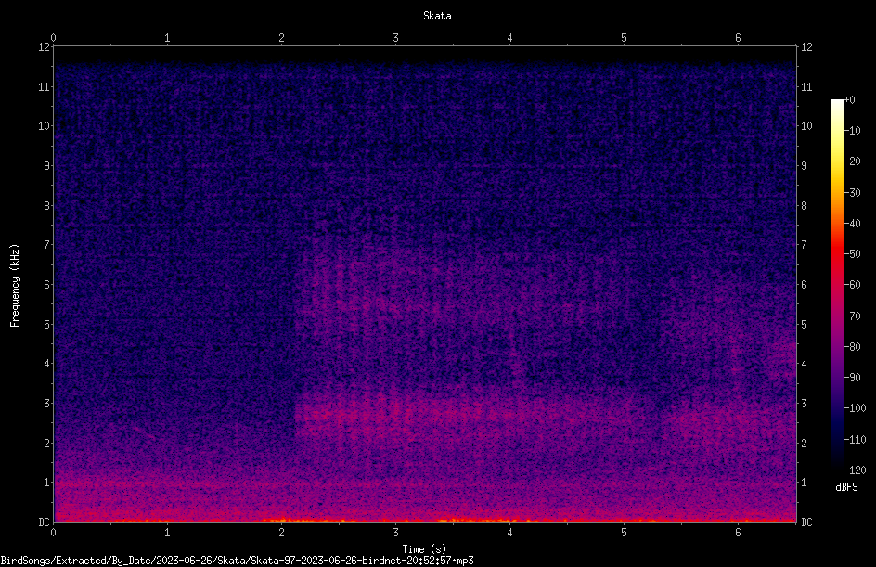Image resolution: width=876 pixels, height=567 pixels.
Task: Click the '-50' color scale label
Action: [x=852, y=254]
